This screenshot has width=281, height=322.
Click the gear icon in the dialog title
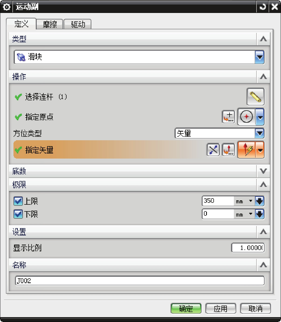pyautogui.click(x=6, y=7)
